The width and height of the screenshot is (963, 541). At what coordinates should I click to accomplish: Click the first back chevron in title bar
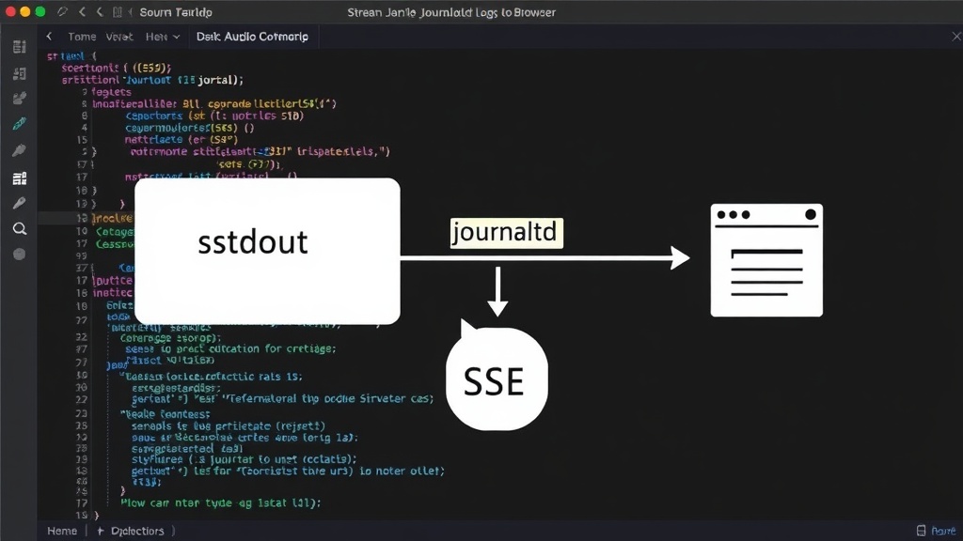click(x=83, y=11)
